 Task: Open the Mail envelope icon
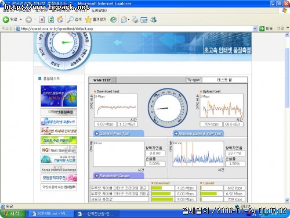point(124,20)
